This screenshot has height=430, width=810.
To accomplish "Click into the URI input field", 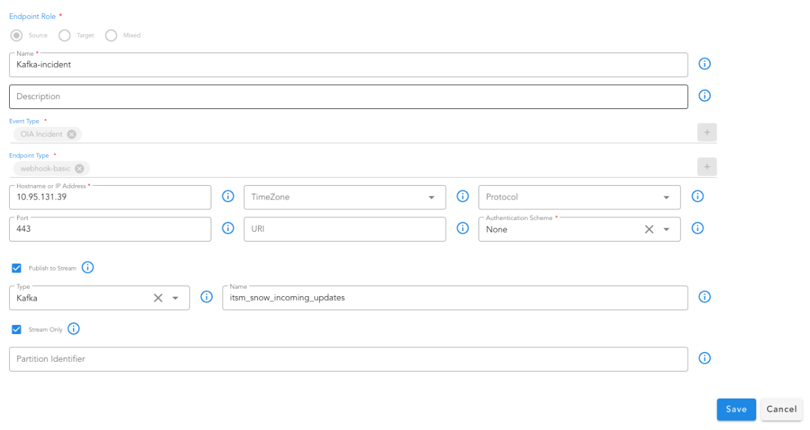I will pos(345,229).
